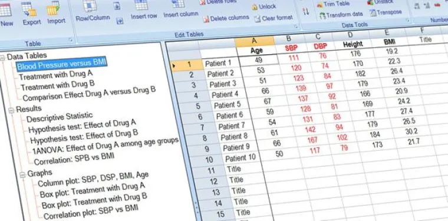This screenshot has height=221, width=448.
Task: Open Correlation: SPB vs BMI result
Action: pyautogui.click(x=74, y=159)
